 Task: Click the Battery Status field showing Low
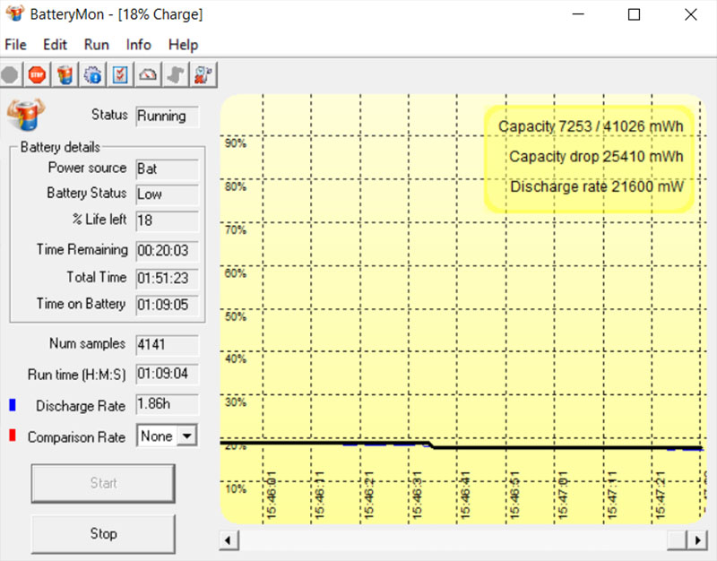167,194
